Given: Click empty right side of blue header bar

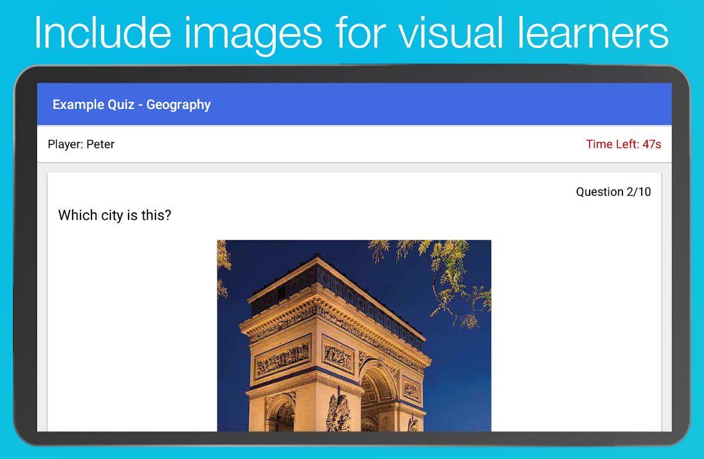Looking at the screenshot, I should coord(469,104).
